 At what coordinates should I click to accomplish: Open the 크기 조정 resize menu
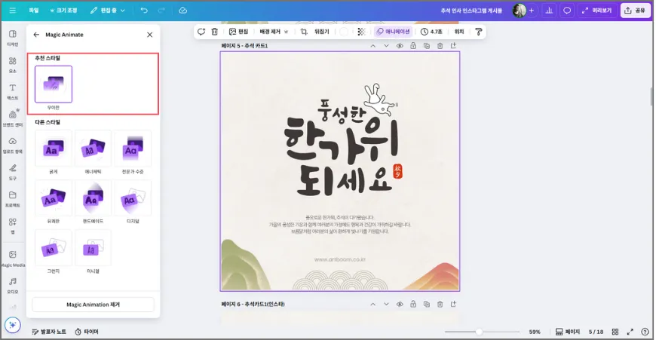click(63, 11)
